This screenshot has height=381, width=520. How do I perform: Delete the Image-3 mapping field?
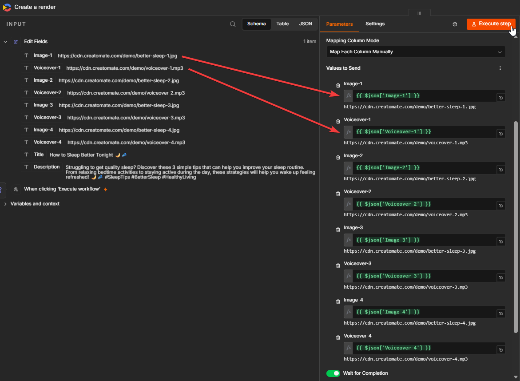(338, 230)
